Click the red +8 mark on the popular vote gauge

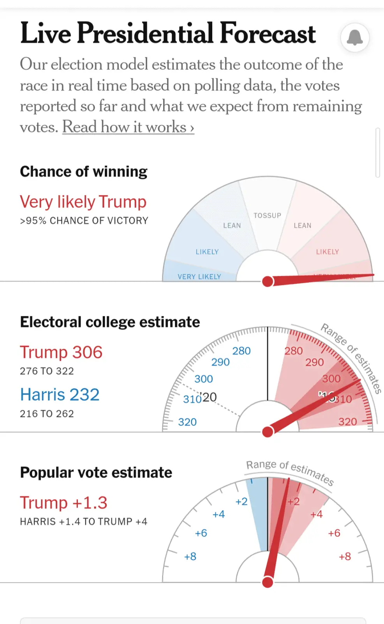coord(345,557)
